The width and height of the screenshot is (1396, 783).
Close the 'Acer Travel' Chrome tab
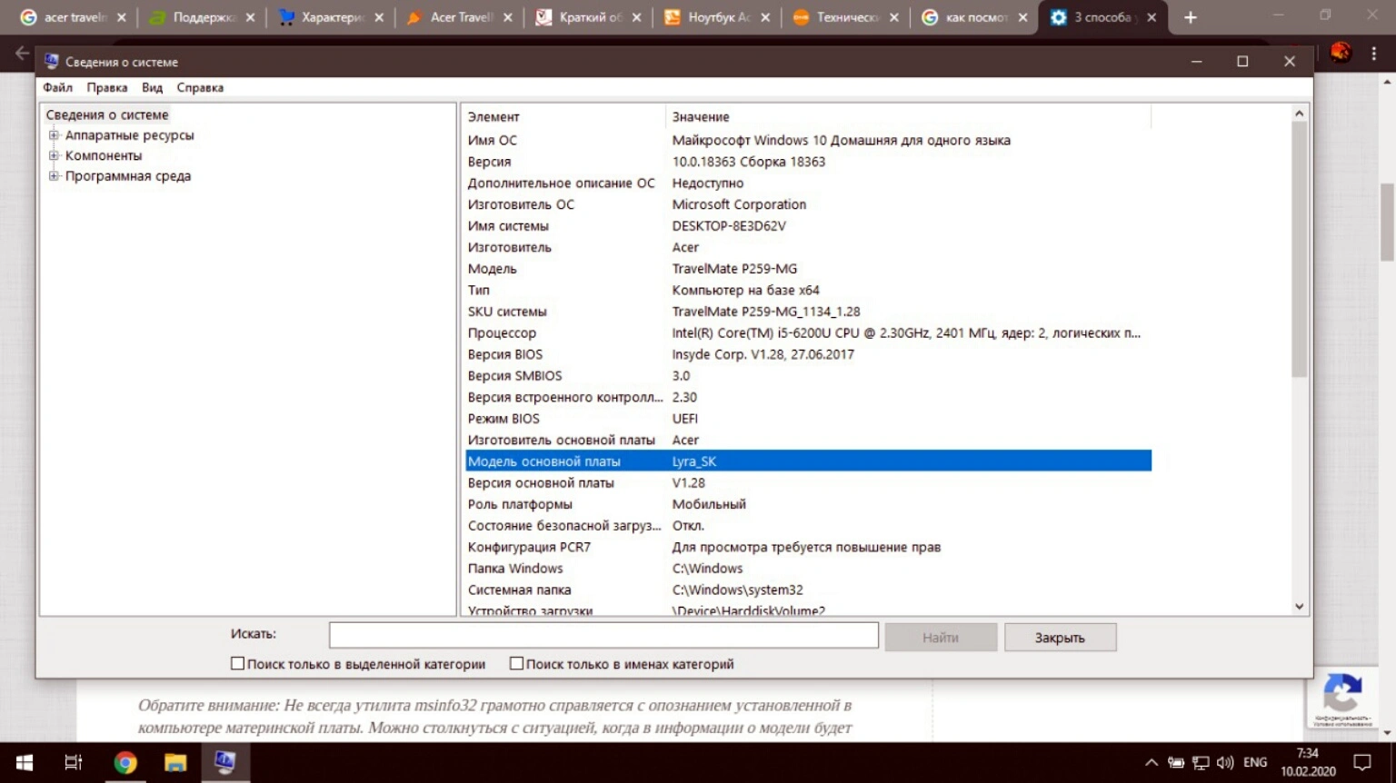click(x=507, y=17)
